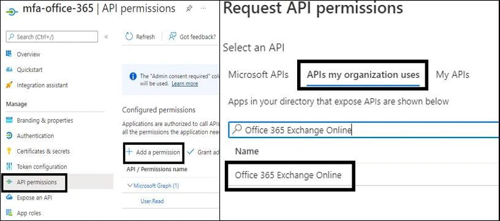This screenshot has width=500, height=221.
Task: Click Got feedback? button
Action: pos(192,37)
